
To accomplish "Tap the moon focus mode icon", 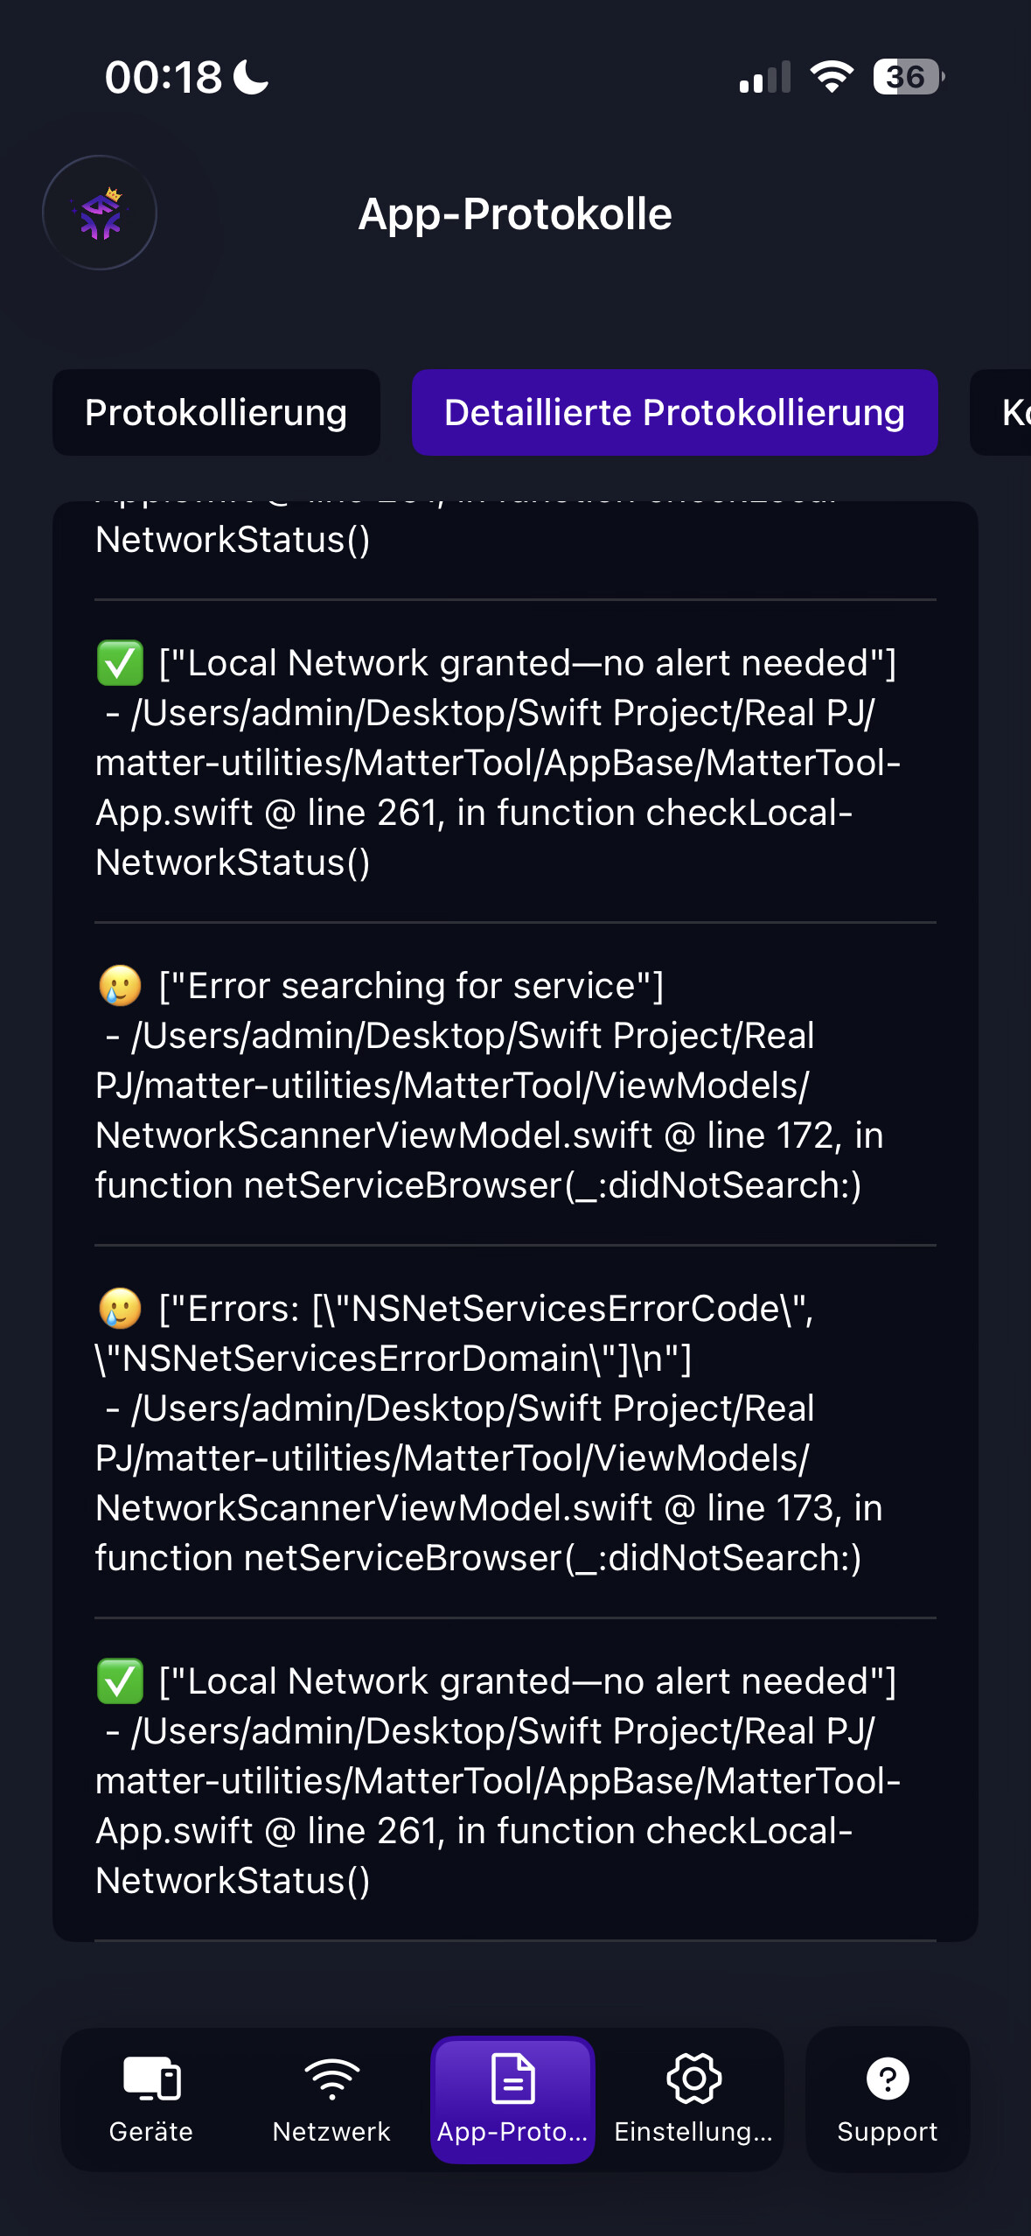I will point(251,77).
